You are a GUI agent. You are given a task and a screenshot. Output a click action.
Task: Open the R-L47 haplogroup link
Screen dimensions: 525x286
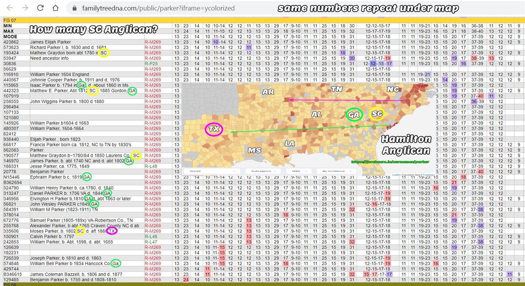[151, 241]
